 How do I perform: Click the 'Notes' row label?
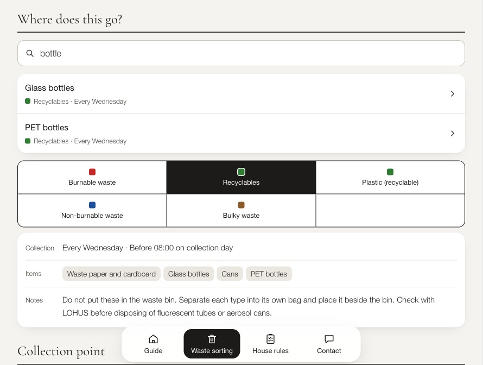click(x=34, y=300)
